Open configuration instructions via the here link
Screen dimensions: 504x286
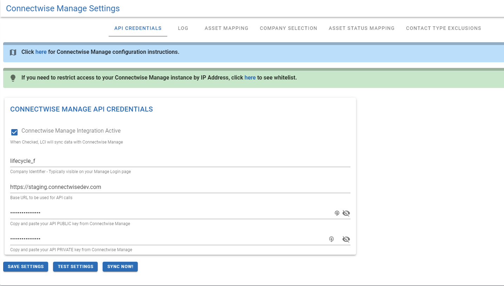tap(41, 52)
